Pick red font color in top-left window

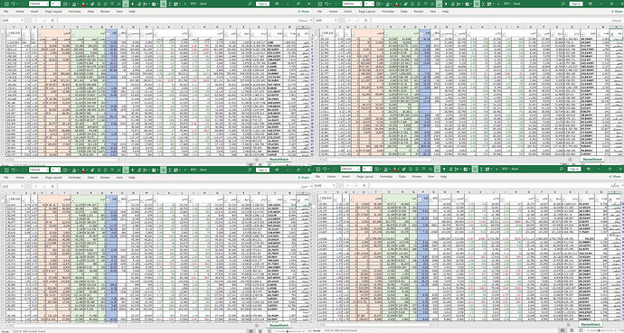[83, 4]
